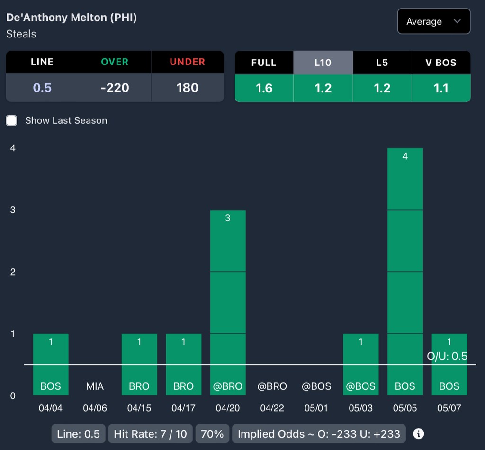The image size is (485, 450).
Task: Click the 04/04 BOS bar
Action: pos(51,364)
